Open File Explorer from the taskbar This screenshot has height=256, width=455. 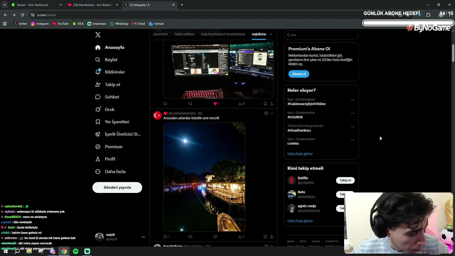click(29, 251)
